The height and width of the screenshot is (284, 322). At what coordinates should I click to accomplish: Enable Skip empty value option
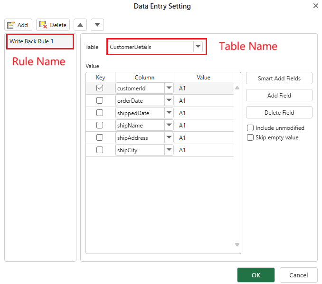click(x=250, y=137)
